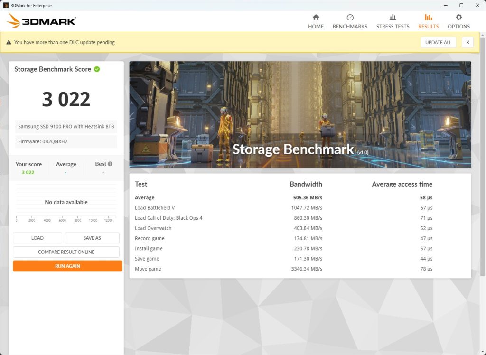Click the DLC update warning triangle

(x=9, y=43)
